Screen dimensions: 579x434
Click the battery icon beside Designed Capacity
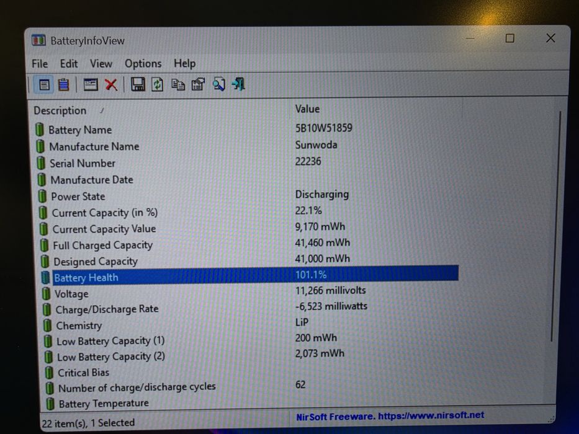pos(45,261)
